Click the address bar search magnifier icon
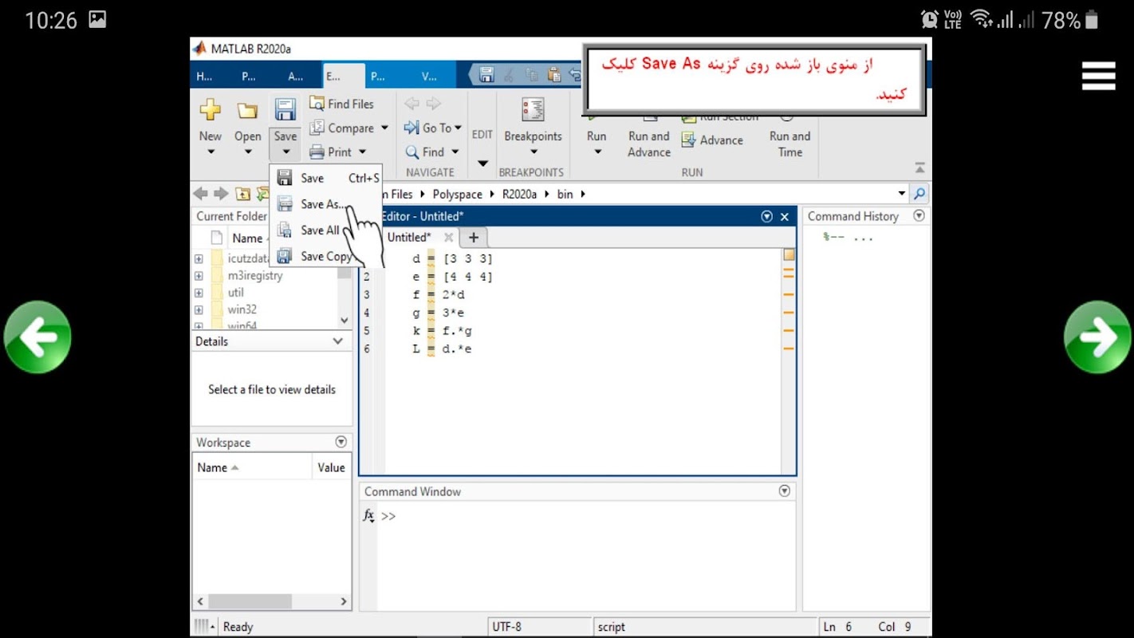Viewport: 1134px width, 638px height. [x=919, y=194]
